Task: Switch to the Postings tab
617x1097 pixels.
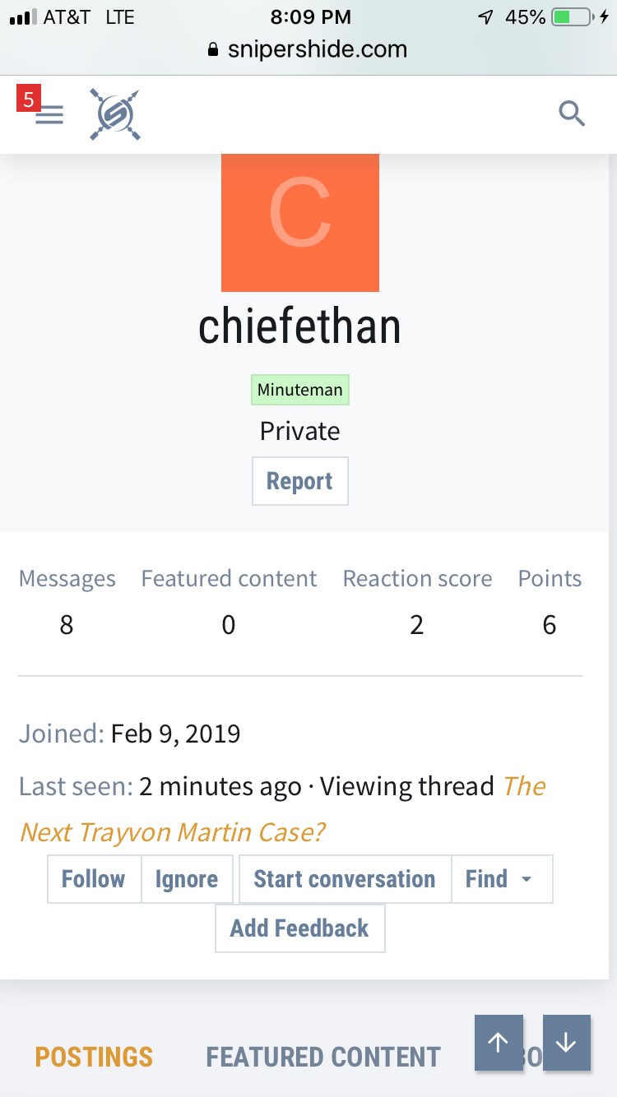Action: click(x=94, y=1057)
